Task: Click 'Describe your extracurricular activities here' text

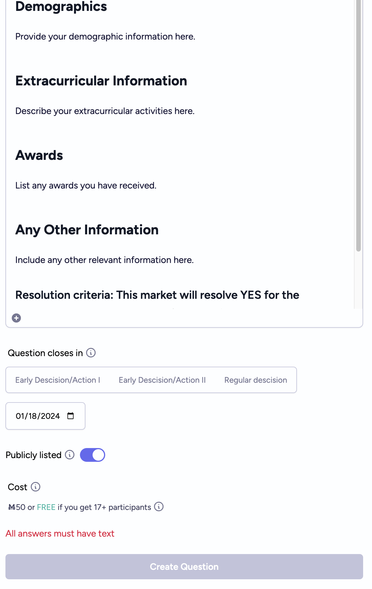Action: tap(105, 111)
